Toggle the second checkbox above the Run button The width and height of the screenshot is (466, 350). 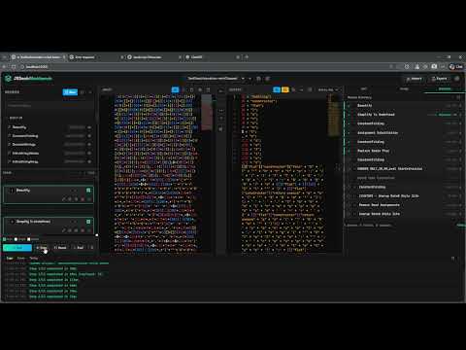(x=16, y=239)
